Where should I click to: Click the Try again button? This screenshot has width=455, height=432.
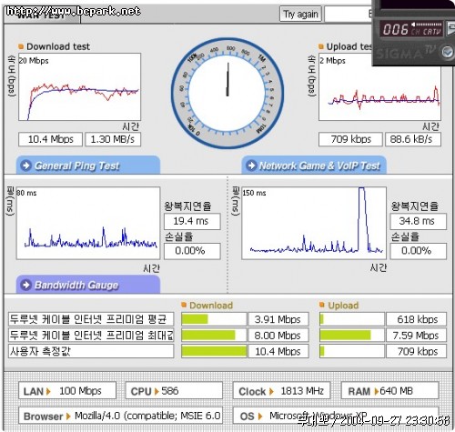pyautogui.click(x=300, y=15)
